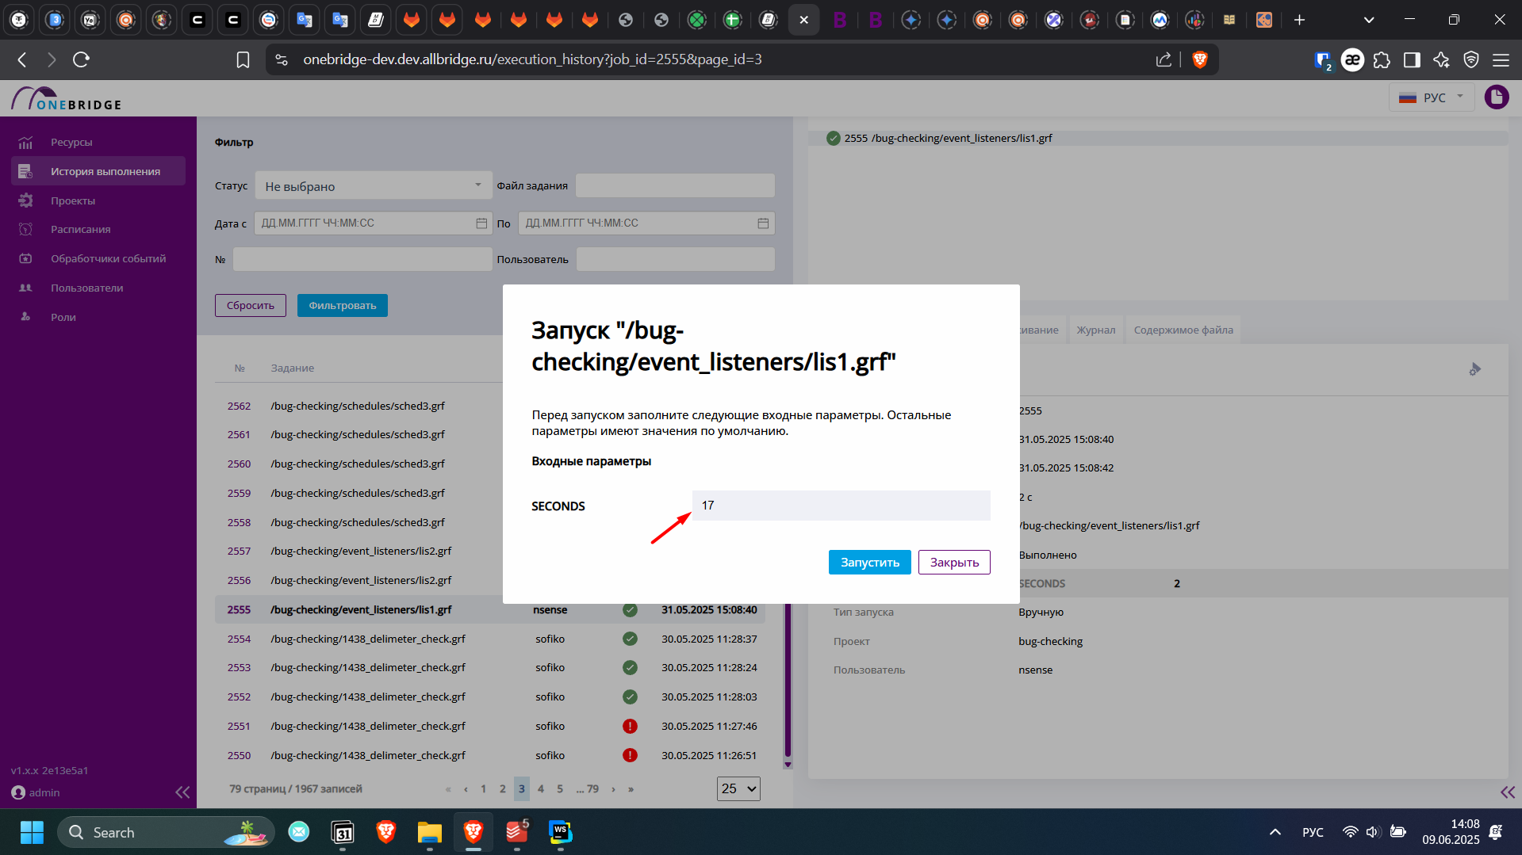Viewport: 1522px width, 855px height.
Task: Click the Запустить button in dialog
Action: tap(869, 563)
